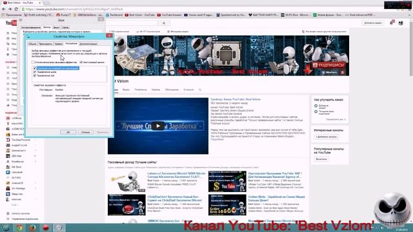This screenshot has height=232, width=413.
Task: Open the account avatar in the YouTube header
Action: (401, 23)
